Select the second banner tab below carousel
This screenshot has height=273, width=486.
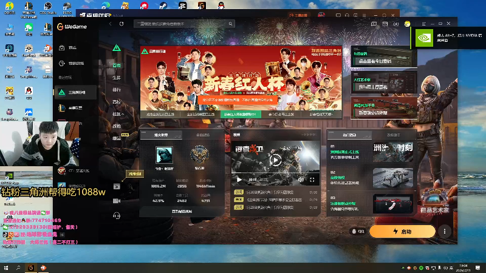(200, 114)
